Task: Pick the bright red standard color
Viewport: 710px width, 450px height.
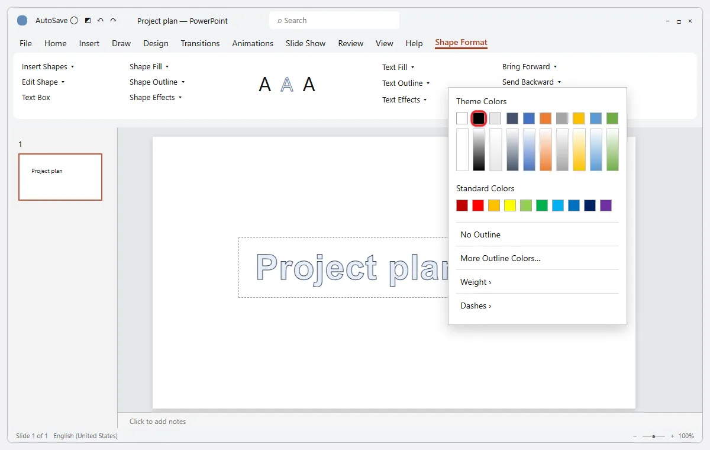Action: 478,205
